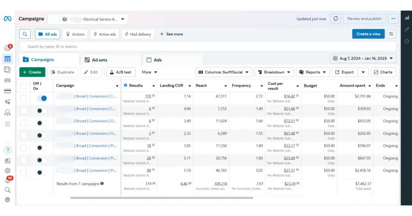The width and height of the screenshot is (412, 216).
Task: Show info for Results column icon
Action: coord(125,85)
